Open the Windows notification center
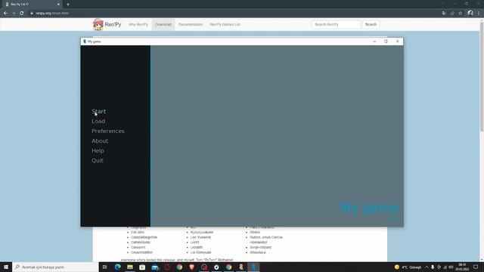484x272 pixels. click(x=476, y=267)
